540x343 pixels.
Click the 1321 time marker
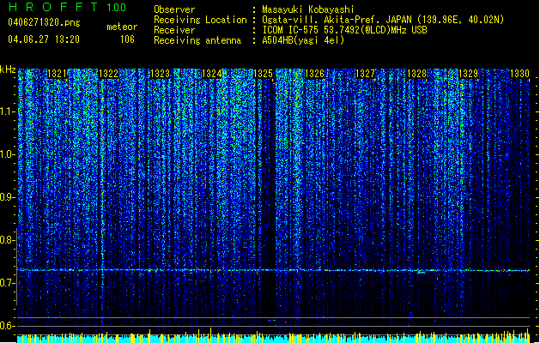(x=57, y=74)
